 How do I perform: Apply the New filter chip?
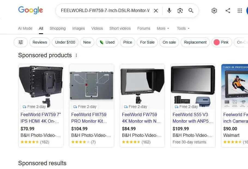(87, 42)
